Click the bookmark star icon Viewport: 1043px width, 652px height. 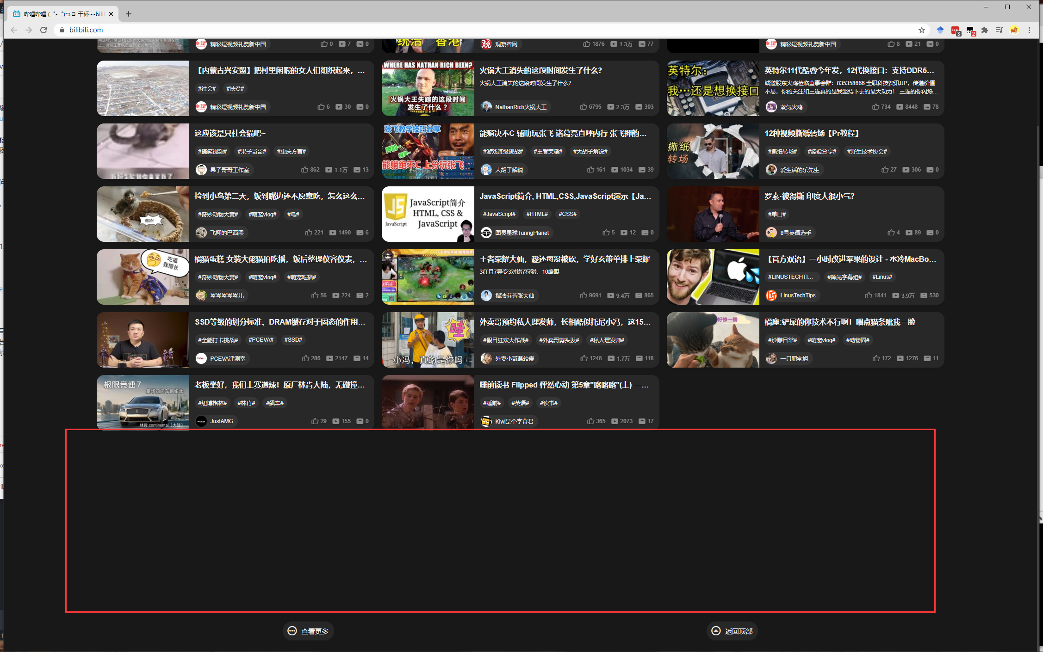[921, 30]
